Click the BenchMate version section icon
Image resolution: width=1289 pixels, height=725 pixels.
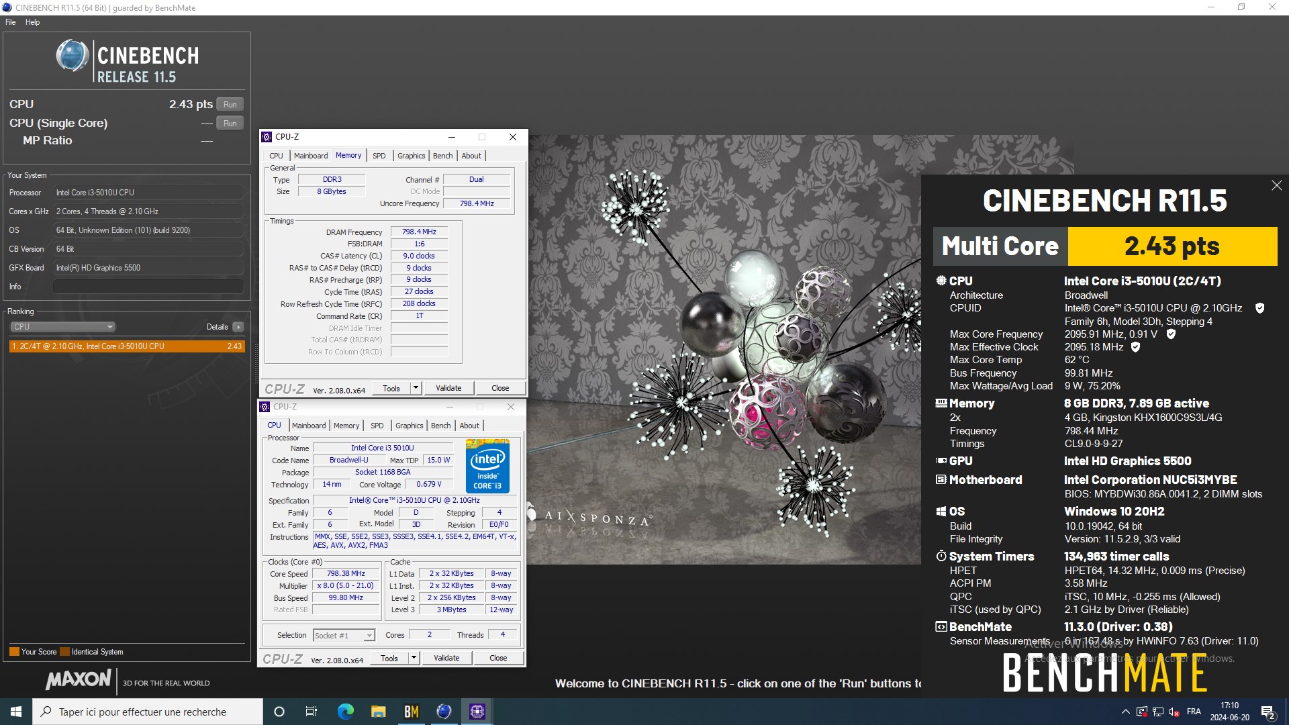941,626
